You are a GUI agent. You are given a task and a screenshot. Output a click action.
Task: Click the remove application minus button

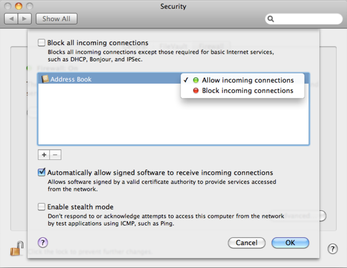(x=55, y=155)
